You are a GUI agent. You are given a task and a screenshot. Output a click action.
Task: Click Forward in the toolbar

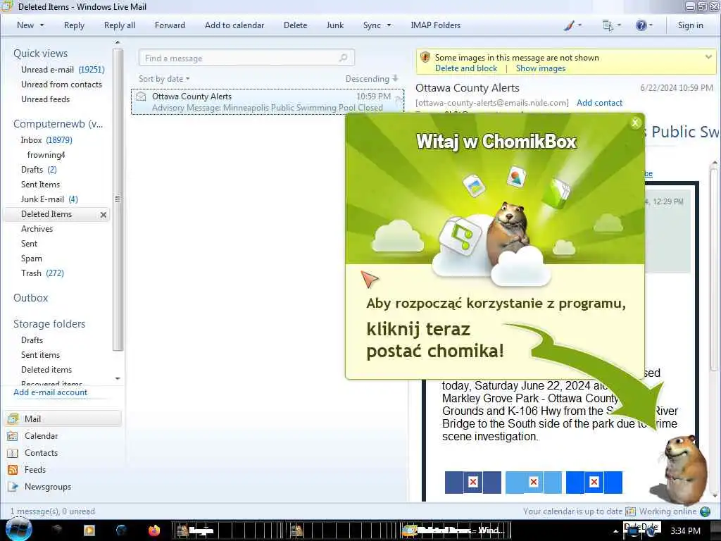click(170, 25)
